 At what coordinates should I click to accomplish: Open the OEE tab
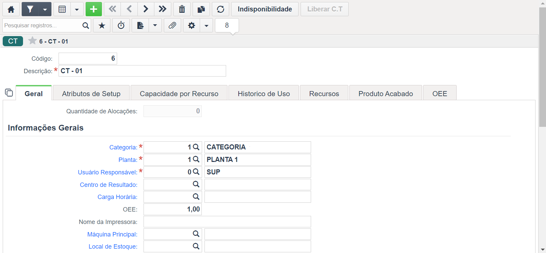tap(440, 93)
